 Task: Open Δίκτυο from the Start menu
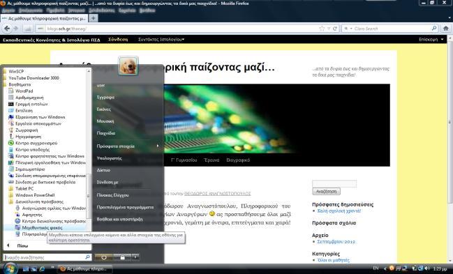[x=103, y=170]
